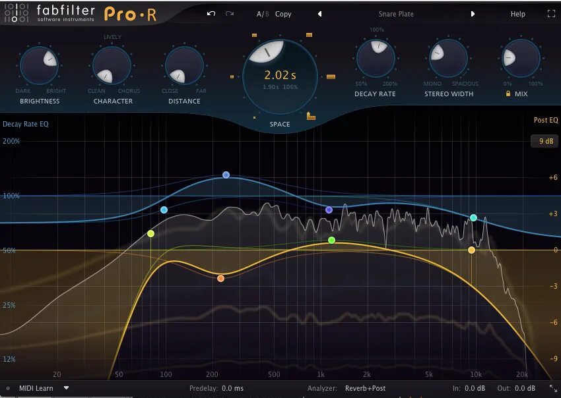Click the Character knob
The image size is (561, 398).
pos(112,66)
